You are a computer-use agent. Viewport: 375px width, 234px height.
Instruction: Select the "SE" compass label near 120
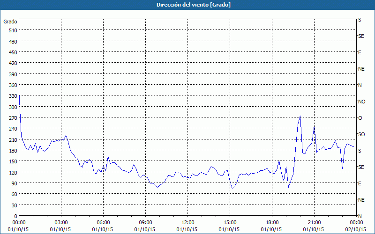click(x=361, y=168)
